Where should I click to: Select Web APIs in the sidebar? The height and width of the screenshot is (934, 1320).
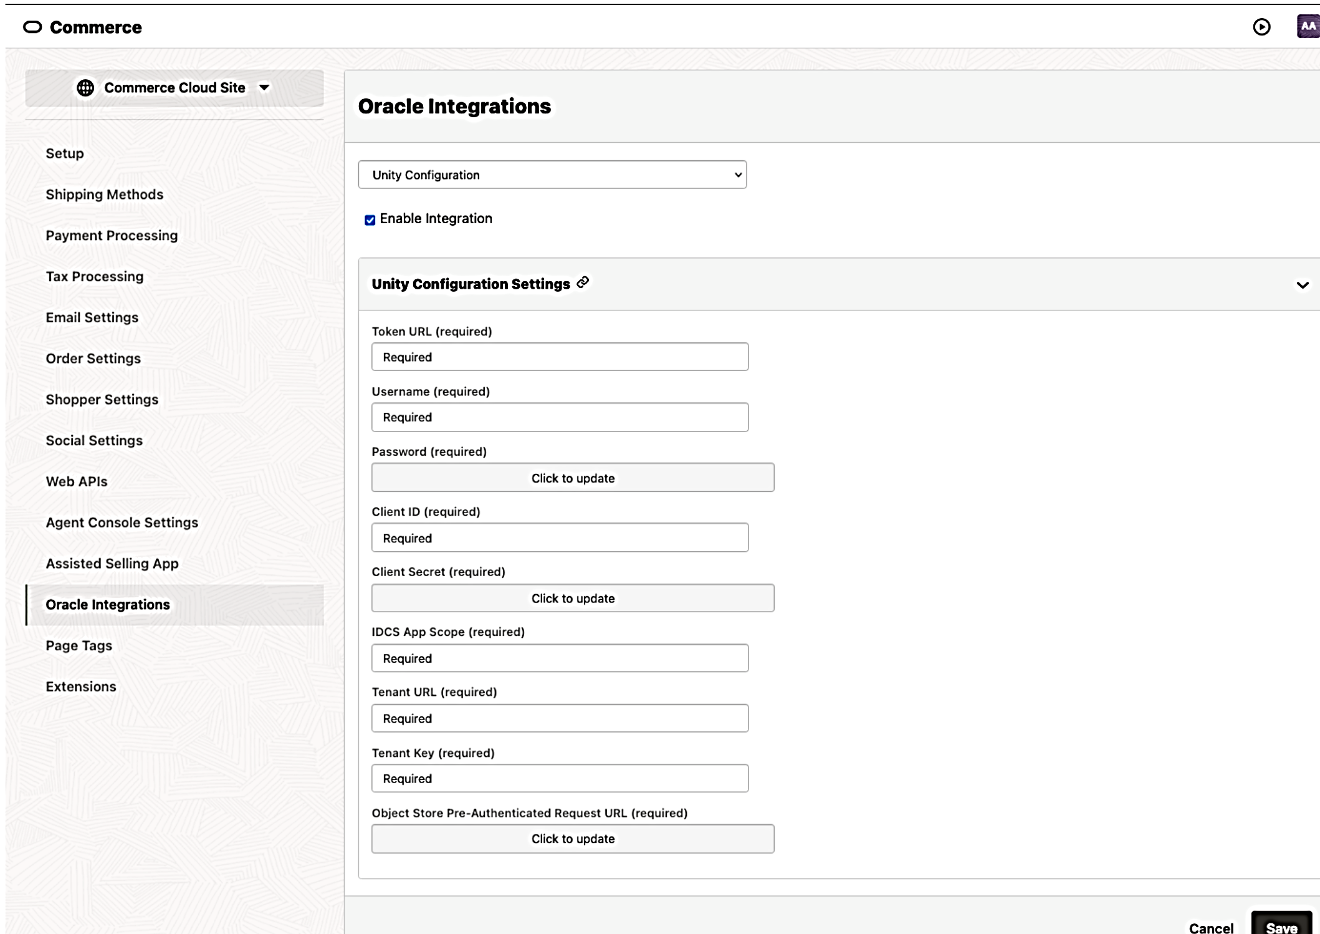tap(77, 481)
